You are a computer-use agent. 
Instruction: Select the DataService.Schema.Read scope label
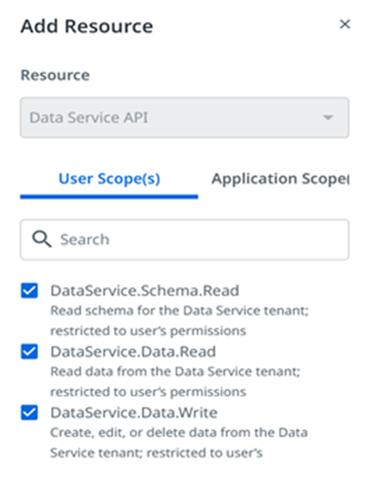pos(145,291)
